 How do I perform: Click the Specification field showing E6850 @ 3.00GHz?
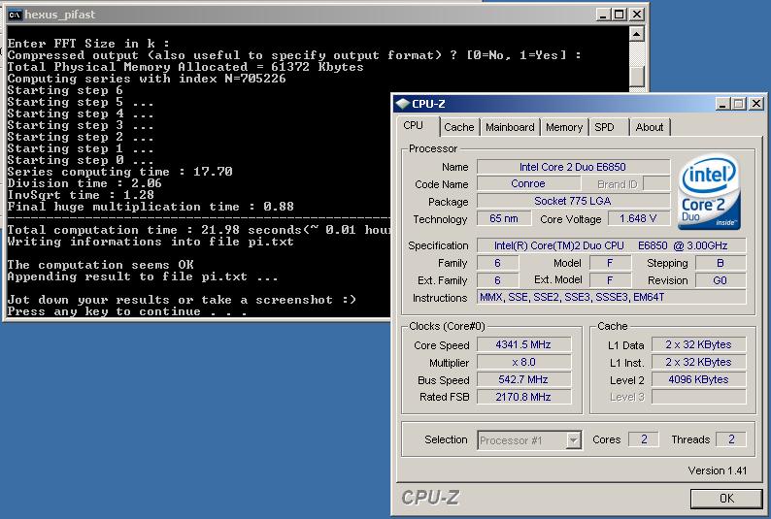[611, 245]
